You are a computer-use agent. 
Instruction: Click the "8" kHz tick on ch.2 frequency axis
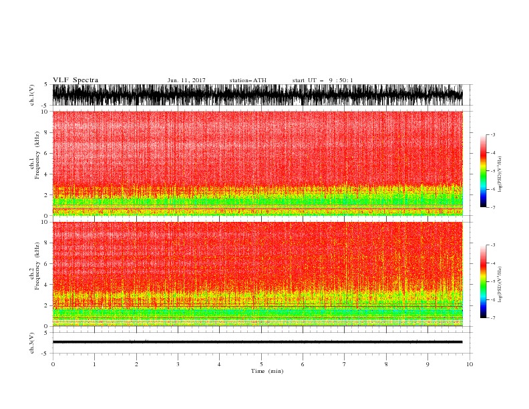[46, 243]
